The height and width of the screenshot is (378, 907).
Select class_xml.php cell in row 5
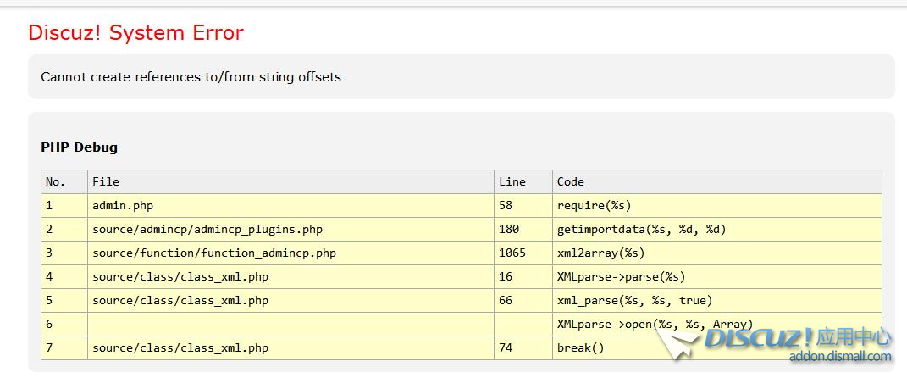pos(291,300)
